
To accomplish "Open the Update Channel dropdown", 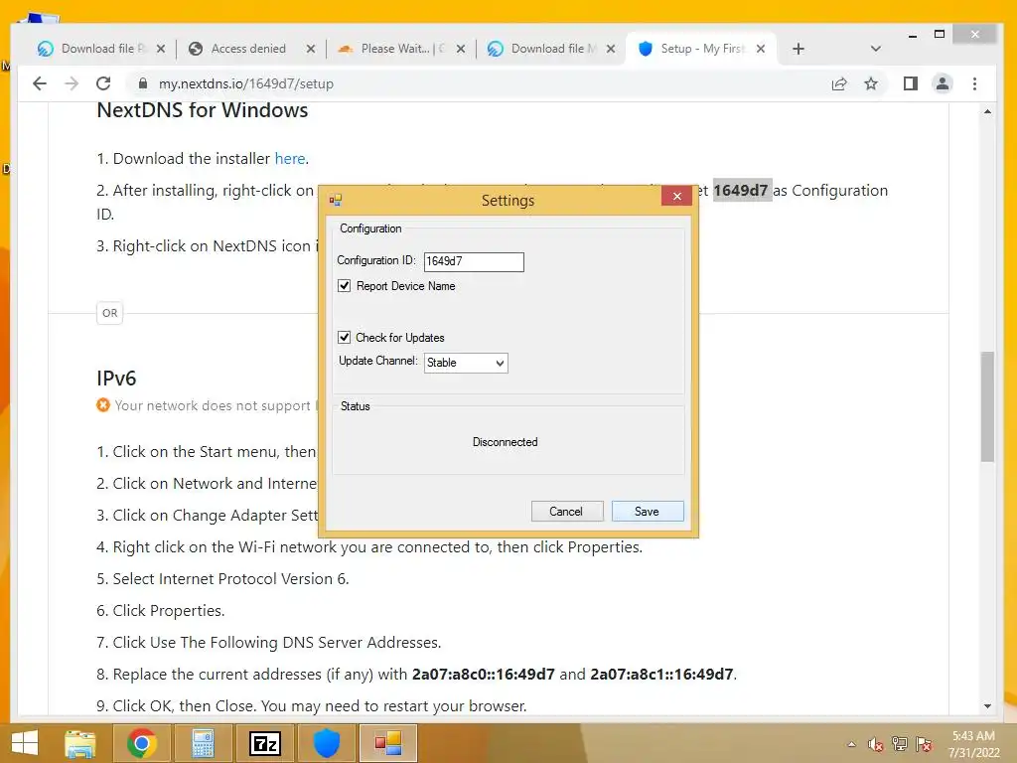I will point(466,363).
